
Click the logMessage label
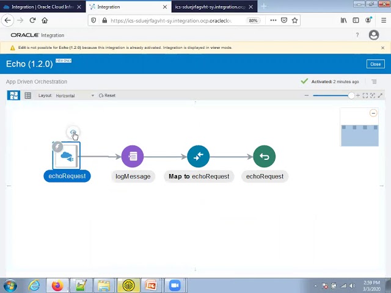coord(133,176)
